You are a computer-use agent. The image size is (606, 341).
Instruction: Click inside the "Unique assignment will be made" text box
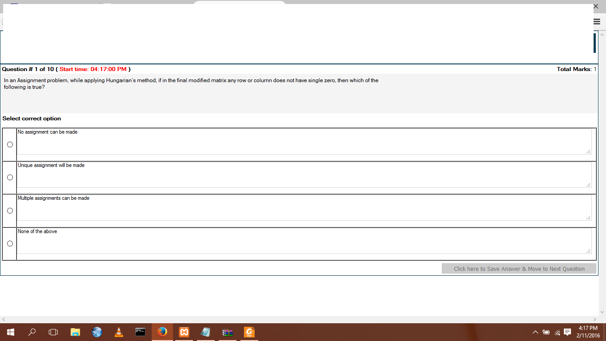click(x=304, y=175)
